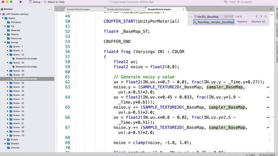Screen dimensions: 278x156
Task: Expand the Scene - 26 folder
Action: (8, 71)
